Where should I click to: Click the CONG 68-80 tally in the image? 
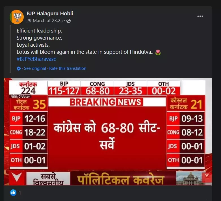(97, 88)
